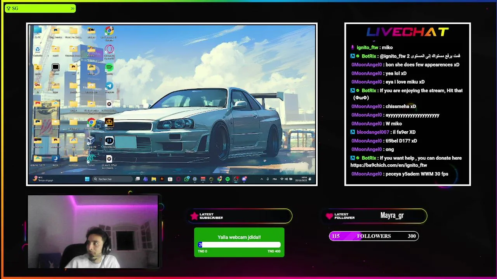Screen dimensions: 497x279
Task: Open Adobe Illustrator from the taskbar
Action: click(162, 179)
